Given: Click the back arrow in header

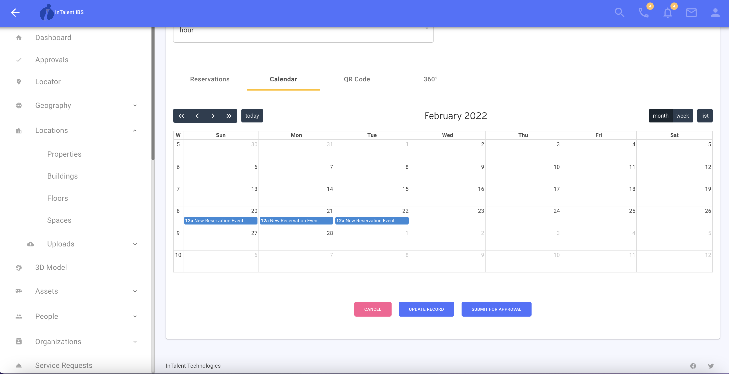Looking at the screenshot, I should point(15,13).
